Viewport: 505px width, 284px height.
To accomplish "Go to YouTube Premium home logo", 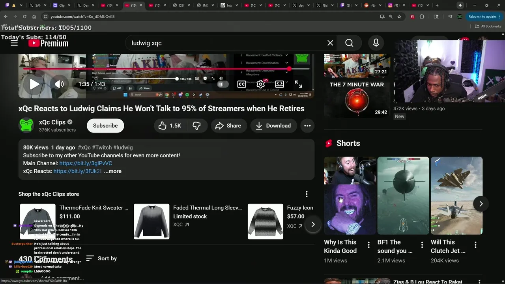I will 48,43.
